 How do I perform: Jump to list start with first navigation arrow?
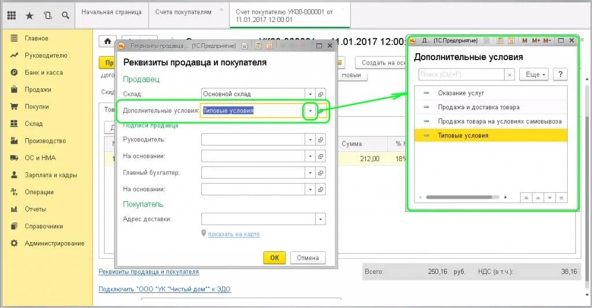tap(526, 198)
